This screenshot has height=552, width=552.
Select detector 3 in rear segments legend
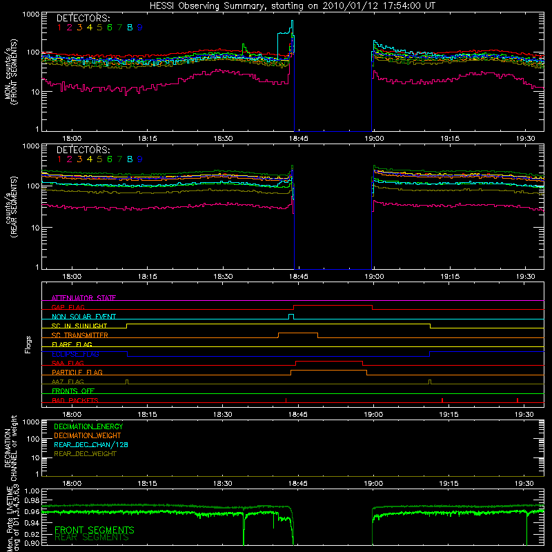point(79,159)
